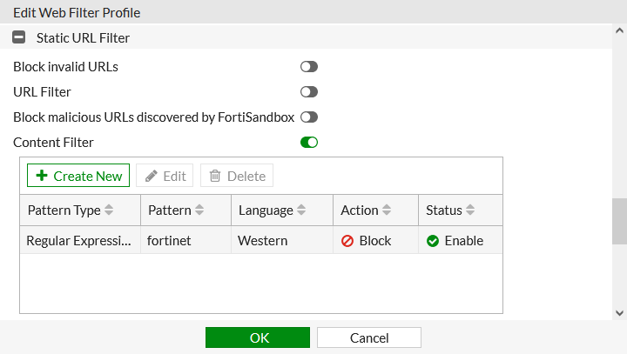
Task: Sort by Action column arrows
Action: [x=387, y=210]
